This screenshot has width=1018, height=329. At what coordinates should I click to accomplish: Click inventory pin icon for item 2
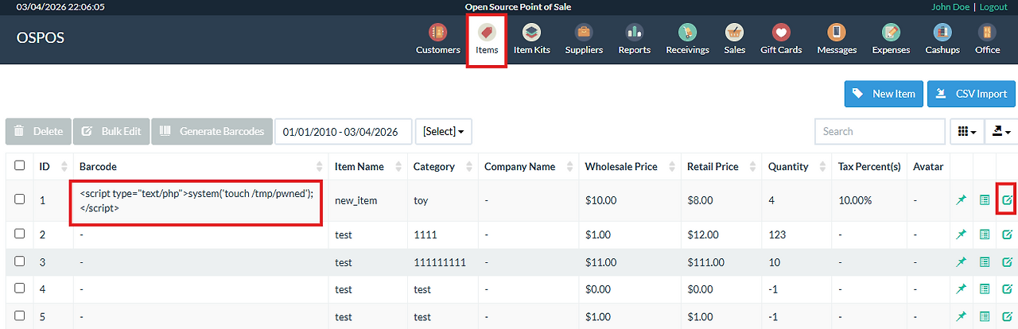pyautogui.click(x=961, y=234)
